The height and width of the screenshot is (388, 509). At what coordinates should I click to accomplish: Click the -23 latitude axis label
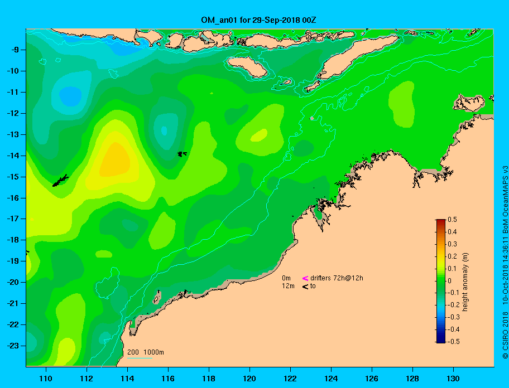pos(13,346)
